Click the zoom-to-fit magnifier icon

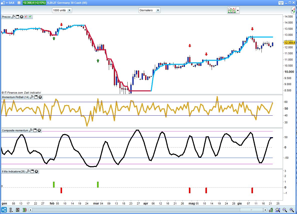click(278, 210)
